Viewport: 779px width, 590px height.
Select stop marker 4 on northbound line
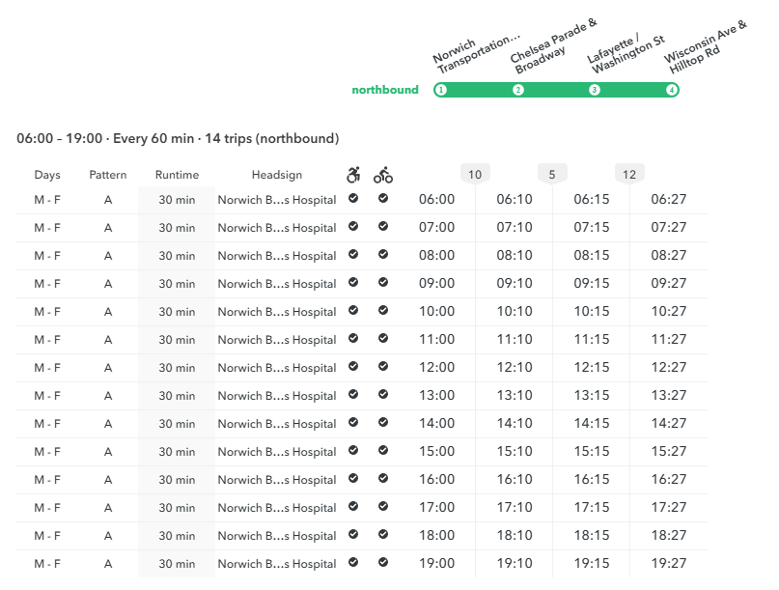tap(672, 90)
